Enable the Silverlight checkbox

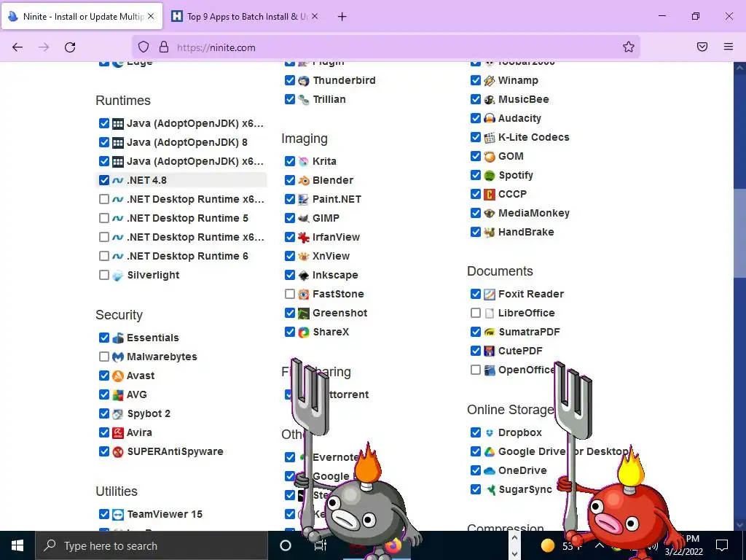104,275
